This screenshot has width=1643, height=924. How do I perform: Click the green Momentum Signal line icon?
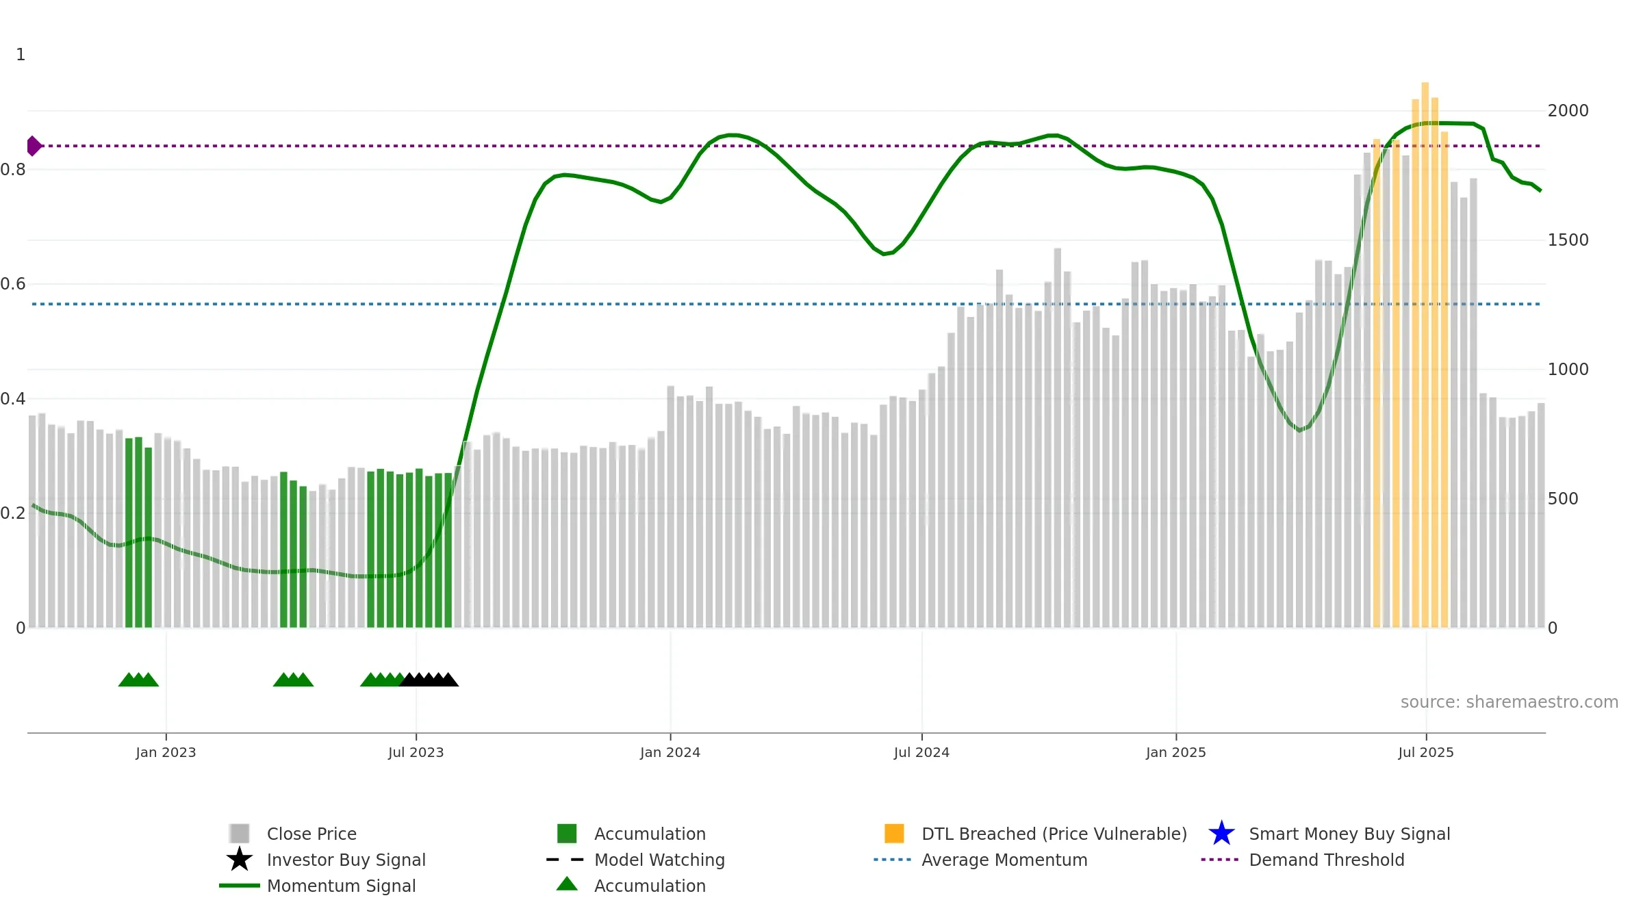[x=239, y=886]
